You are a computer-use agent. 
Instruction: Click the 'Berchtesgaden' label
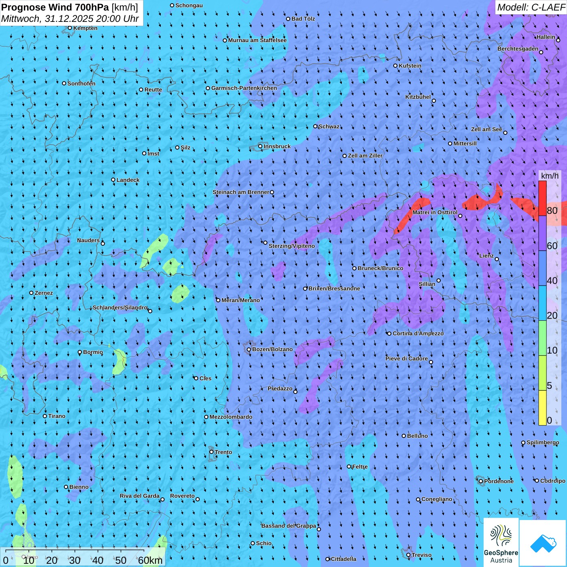click(518, 49)
